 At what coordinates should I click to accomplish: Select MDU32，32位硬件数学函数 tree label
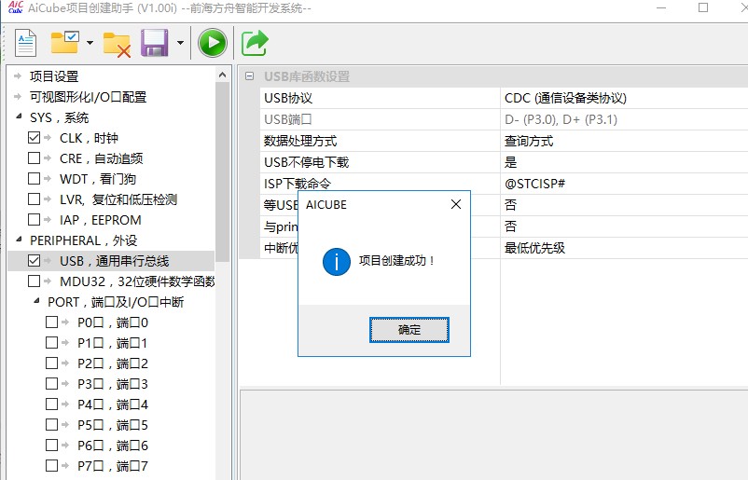coord(137,281)
